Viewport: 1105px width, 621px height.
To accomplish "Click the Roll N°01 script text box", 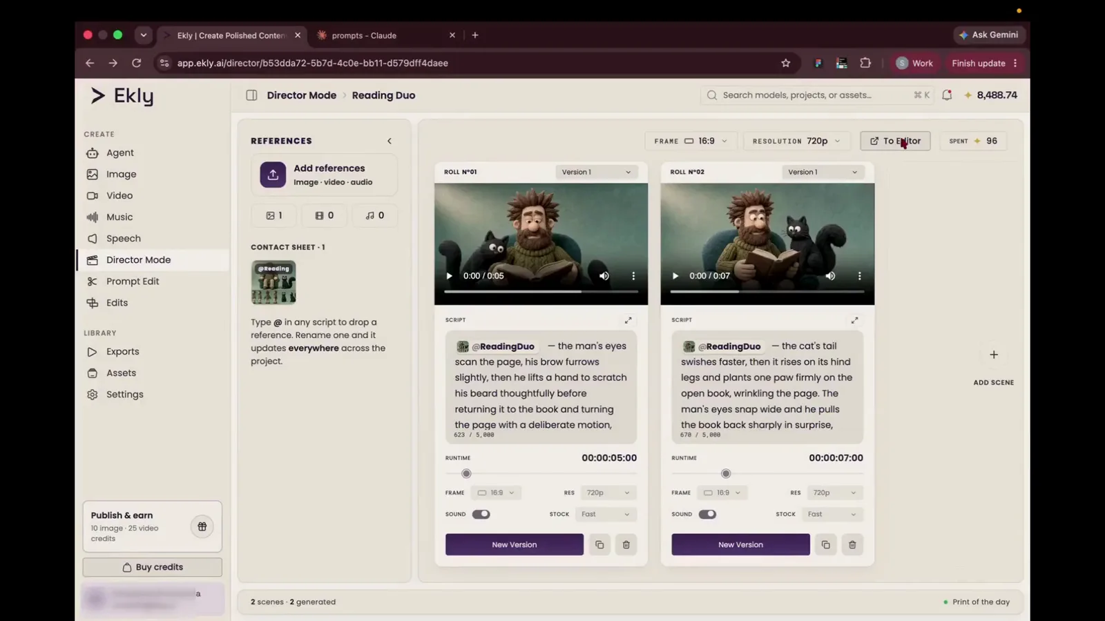I will (x=541, y=387).
